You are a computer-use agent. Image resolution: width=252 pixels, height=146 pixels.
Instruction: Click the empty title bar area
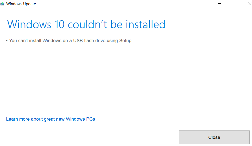pos(125,4)
